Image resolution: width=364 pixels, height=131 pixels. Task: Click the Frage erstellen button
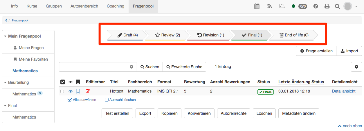tap(316, 51)
